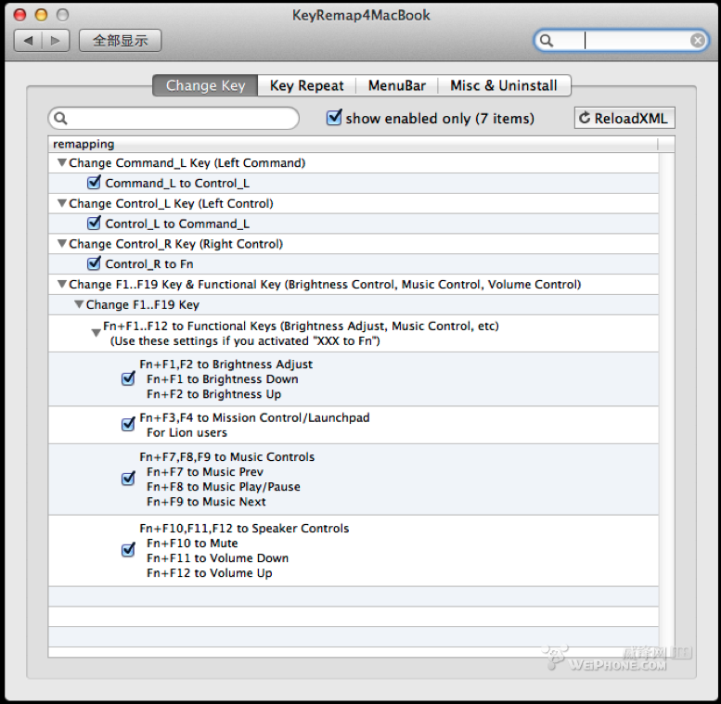The width and height of the screenshot is (721, 704).
Task: Click the Fn+F1 to Brightness Down line
Action: (223, 379)
